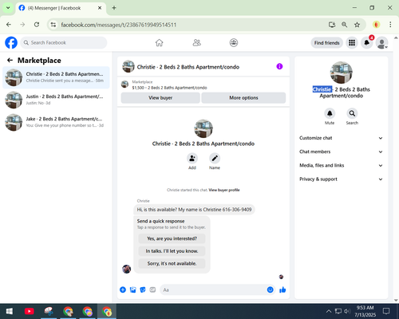Open the emoji picker in message box

pos(270,289)
